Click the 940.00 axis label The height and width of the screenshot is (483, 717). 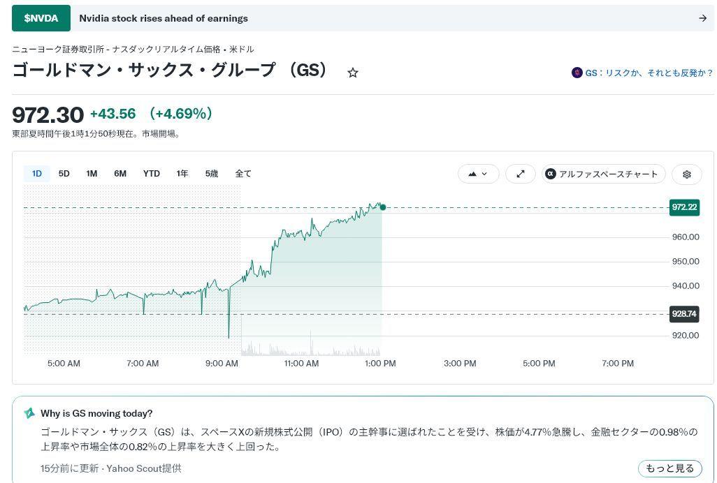(x=686, y=285)
